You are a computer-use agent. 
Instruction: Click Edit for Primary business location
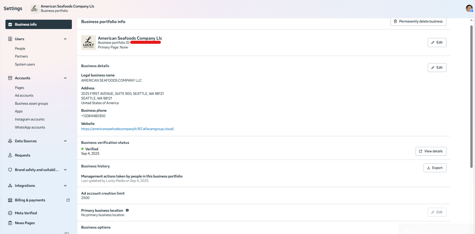pos(437,212)
